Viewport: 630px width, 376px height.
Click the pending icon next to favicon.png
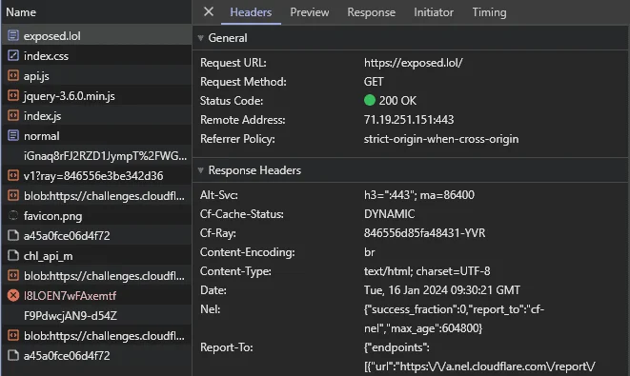click(x=13, y=215)
